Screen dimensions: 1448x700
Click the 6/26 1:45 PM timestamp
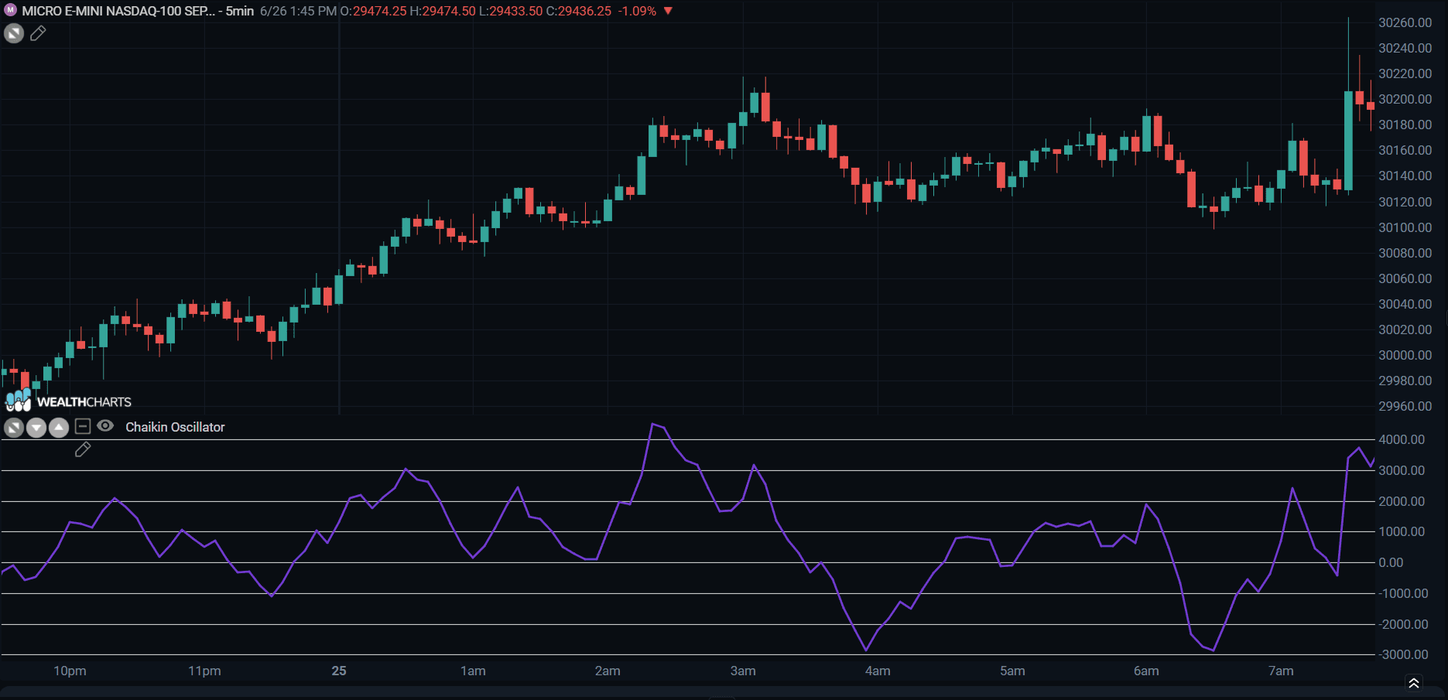coord(298,11)
